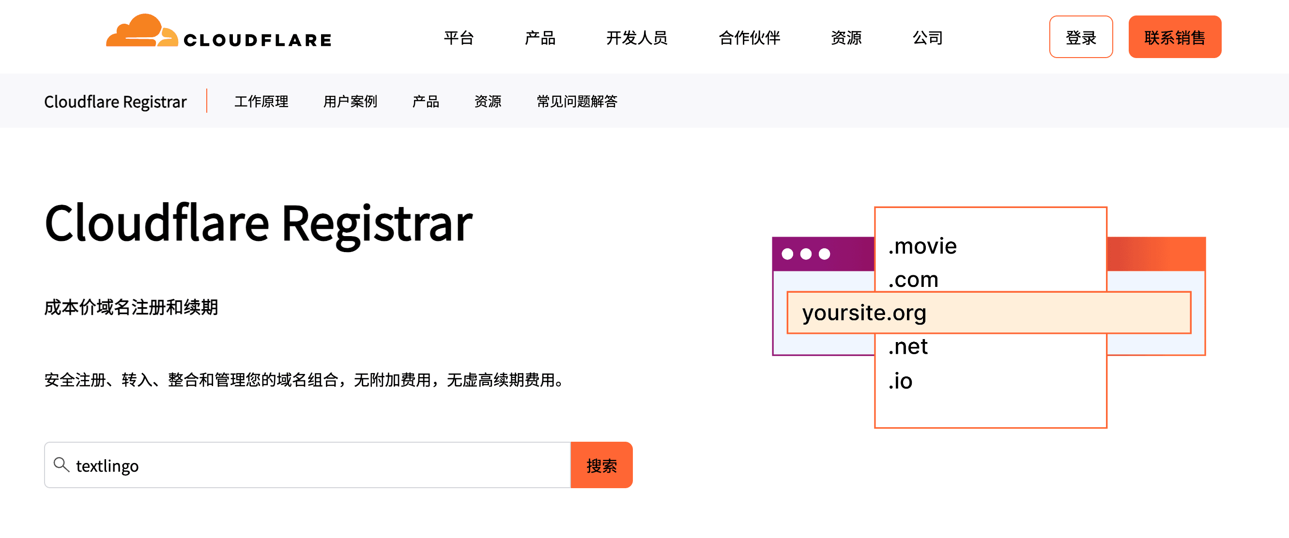Open the 平台 navigation menu
The height and width of the screenshot is (538, 1289).
[459, 38]
